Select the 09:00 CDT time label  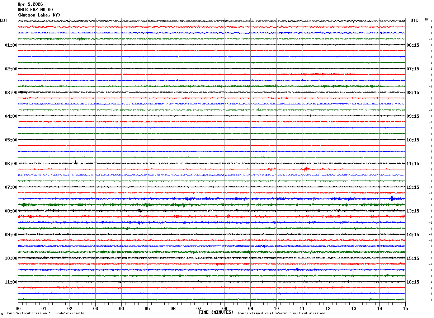tap(11, 235)
